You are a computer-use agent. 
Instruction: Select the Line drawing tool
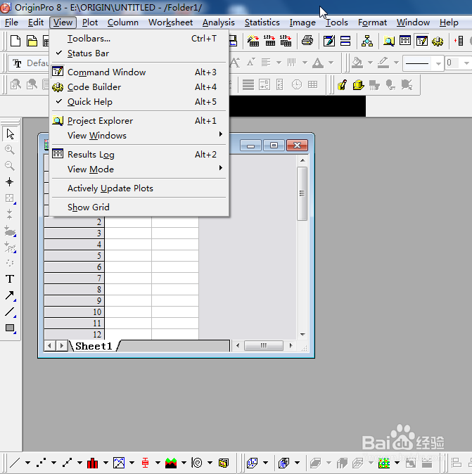click(10, 312)
